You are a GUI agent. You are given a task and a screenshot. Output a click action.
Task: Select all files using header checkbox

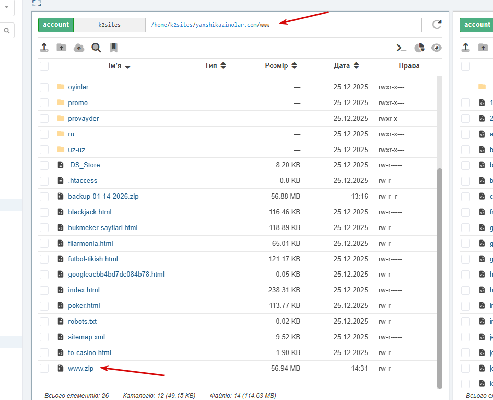[x=44, y=66]
